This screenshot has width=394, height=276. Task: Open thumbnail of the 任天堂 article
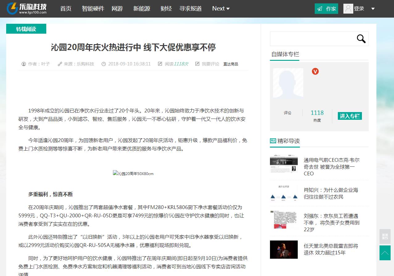284,249
